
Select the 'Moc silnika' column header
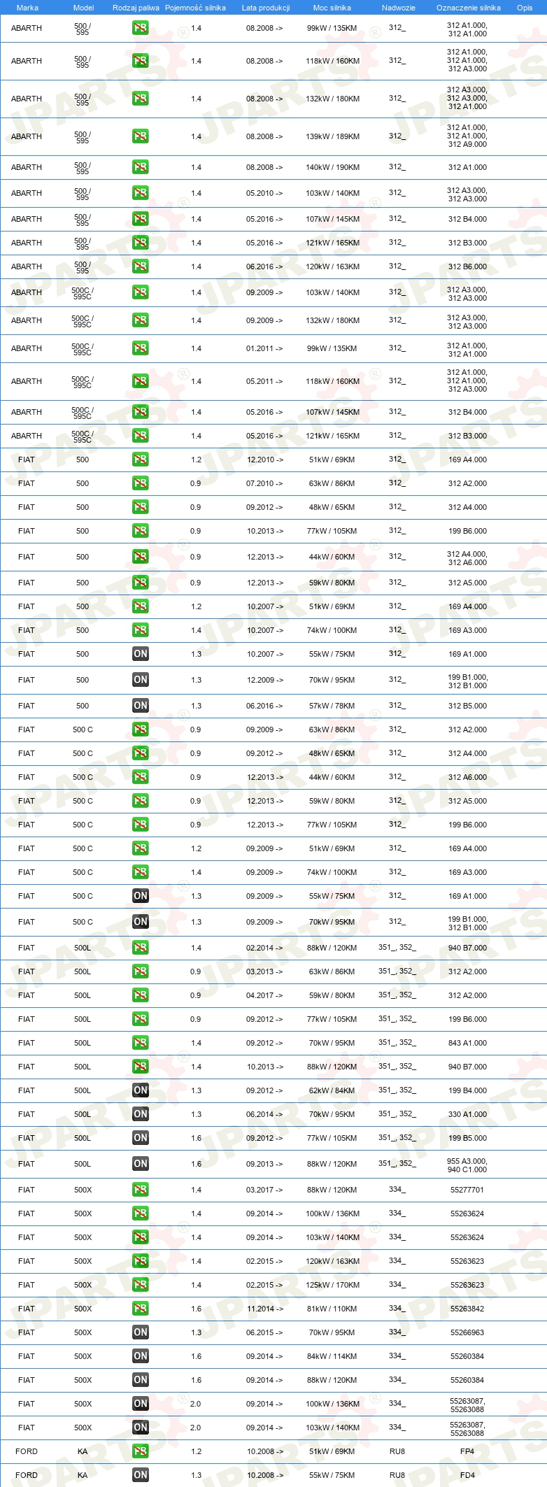332,8
